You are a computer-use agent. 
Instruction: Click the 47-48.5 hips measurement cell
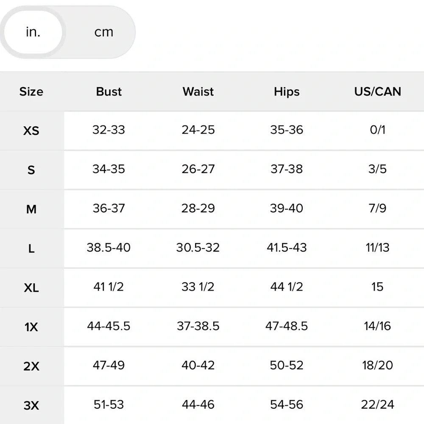click(x=287, y=326)
